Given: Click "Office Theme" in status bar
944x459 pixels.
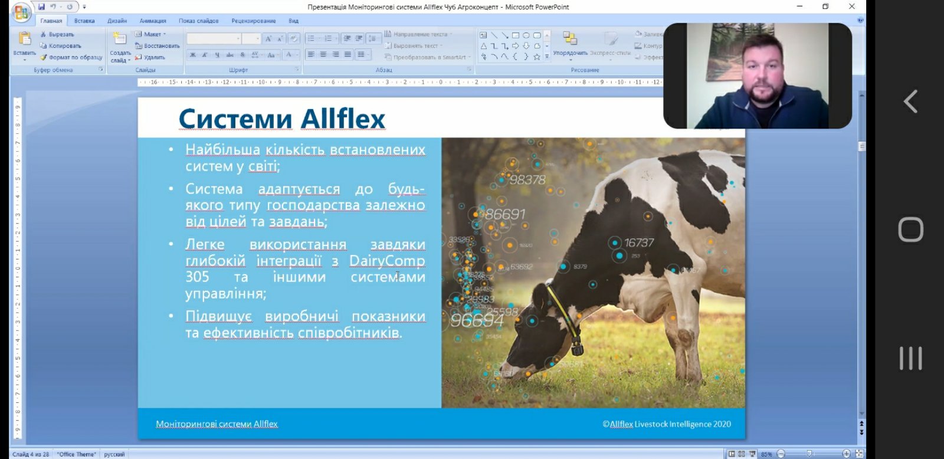Looking at the screenshot, I should coord(77,454).
